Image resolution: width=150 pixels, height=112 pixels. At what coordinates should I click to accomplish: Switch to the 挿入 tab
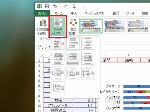pos(73,13)
